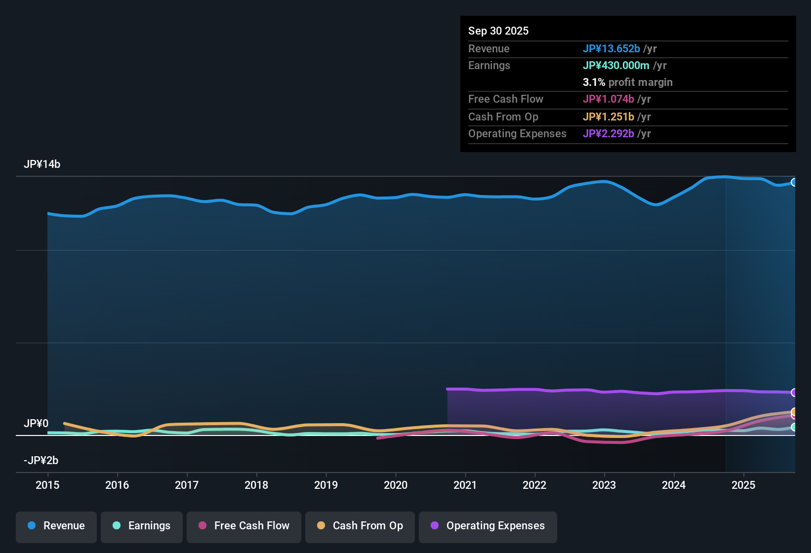Toggle the Earnings series off
Image resolution: width=811 pixels, height=553 pixels.
click(141, 526)
